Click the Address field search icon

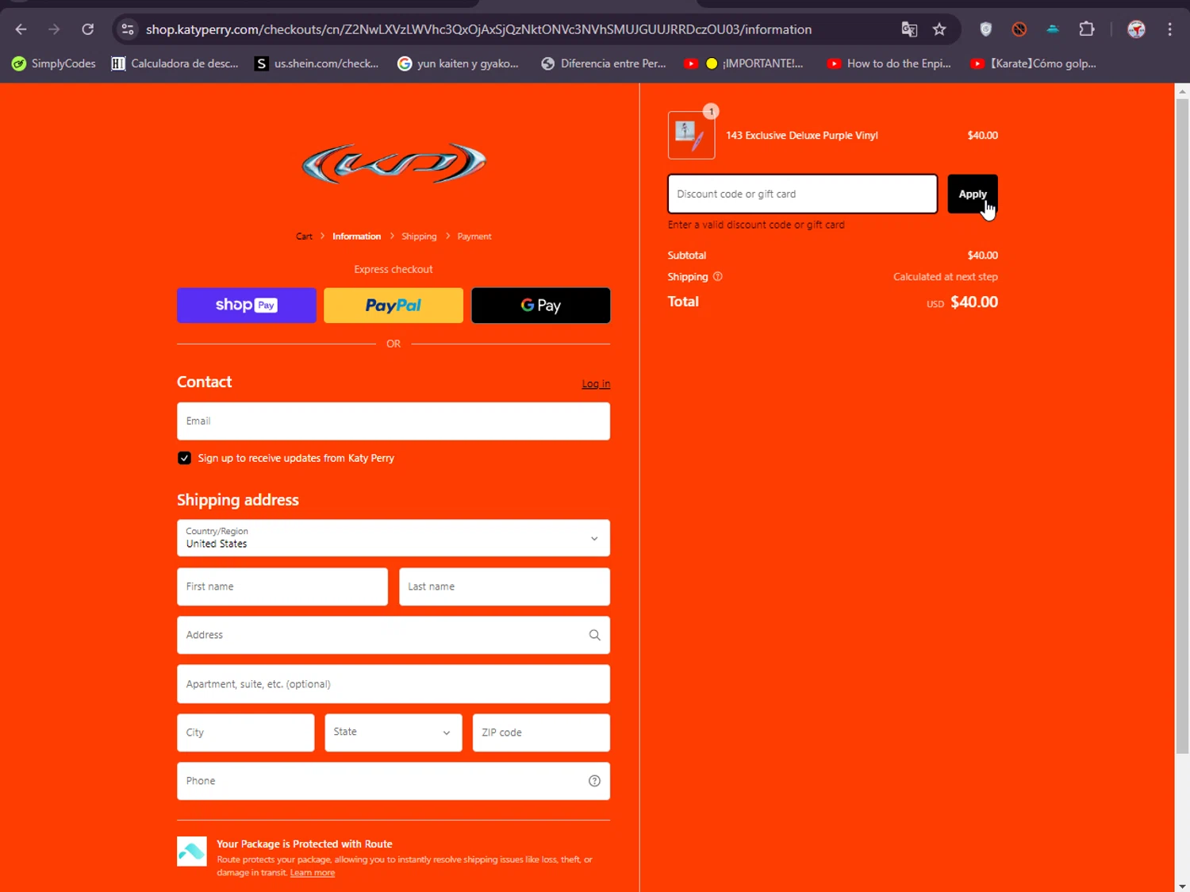(594, 635)
